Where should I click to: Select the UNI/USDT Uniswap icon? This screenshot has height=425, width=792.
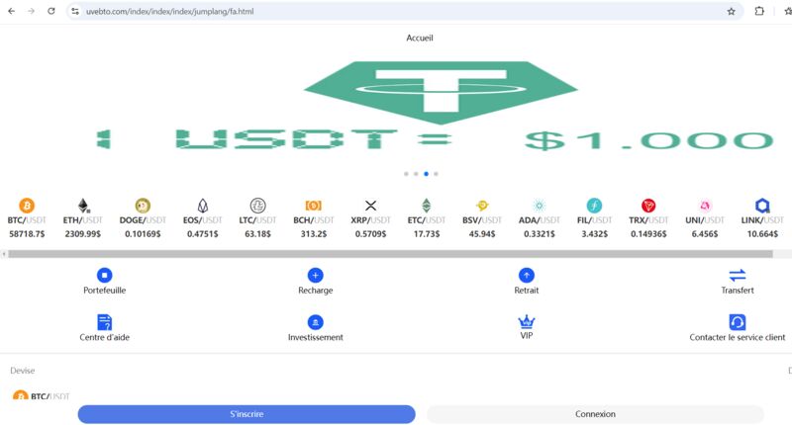(705, 206)
